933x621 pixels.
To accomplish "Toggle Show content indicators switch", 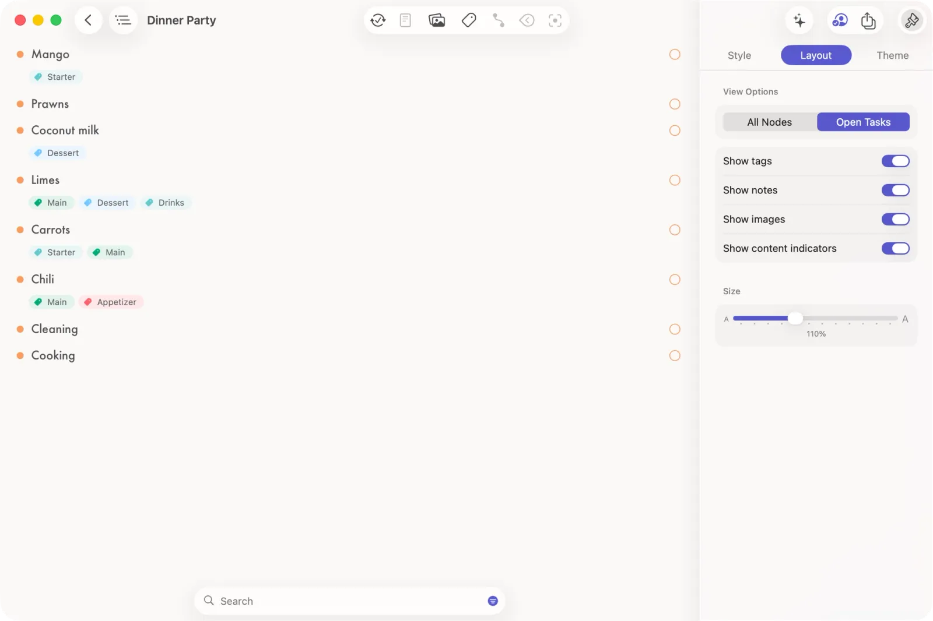I will click(x=895, y=248).
